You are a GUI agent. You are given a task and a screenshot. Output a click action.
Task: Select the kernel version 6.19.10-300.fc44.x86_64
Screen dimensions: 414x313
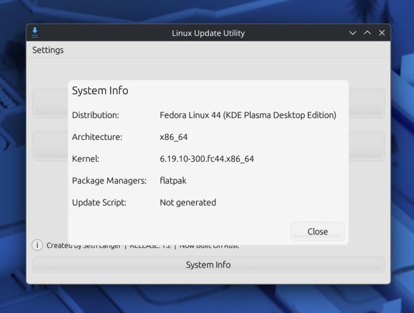pos(207,159)
